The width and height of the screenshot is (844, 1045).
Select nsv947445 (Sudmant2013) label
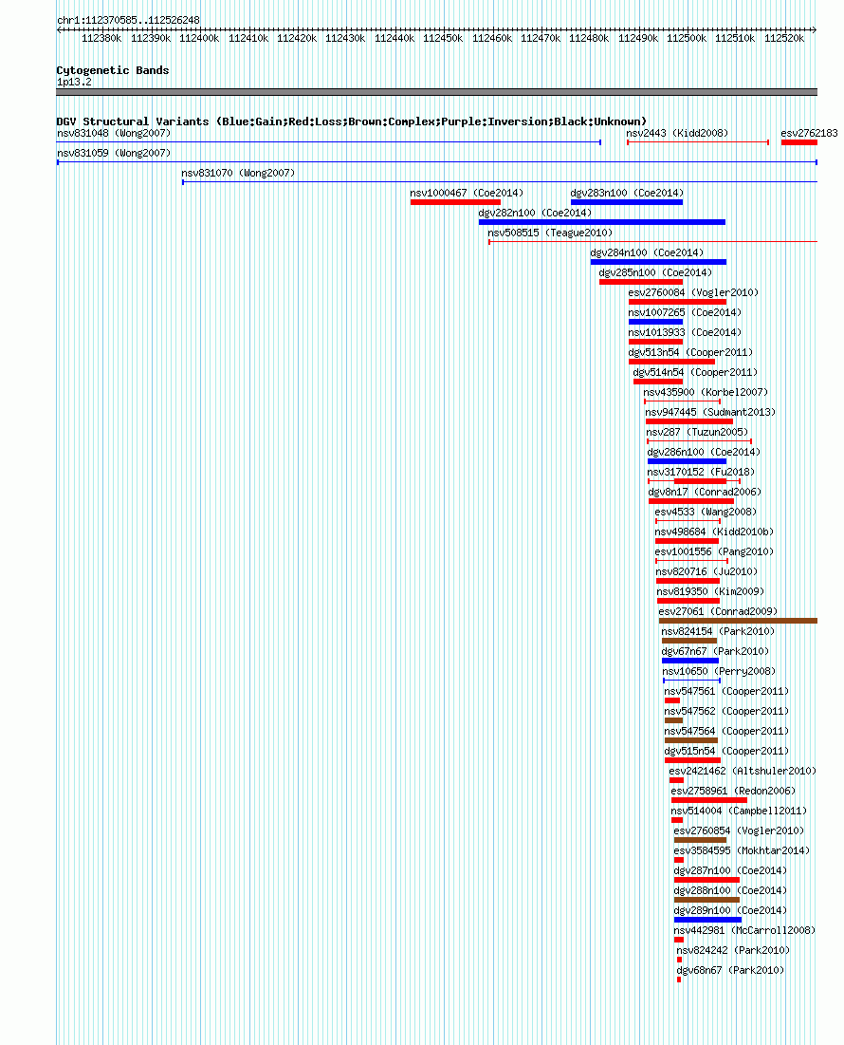(710, 413)
